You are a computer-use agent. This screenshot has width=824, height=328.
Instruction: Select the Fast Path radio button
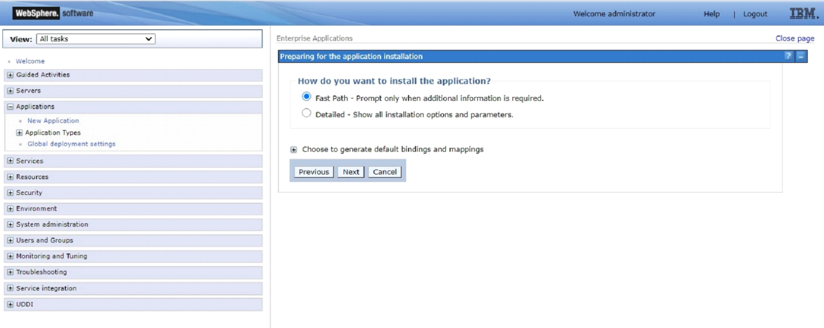point(306,96)
